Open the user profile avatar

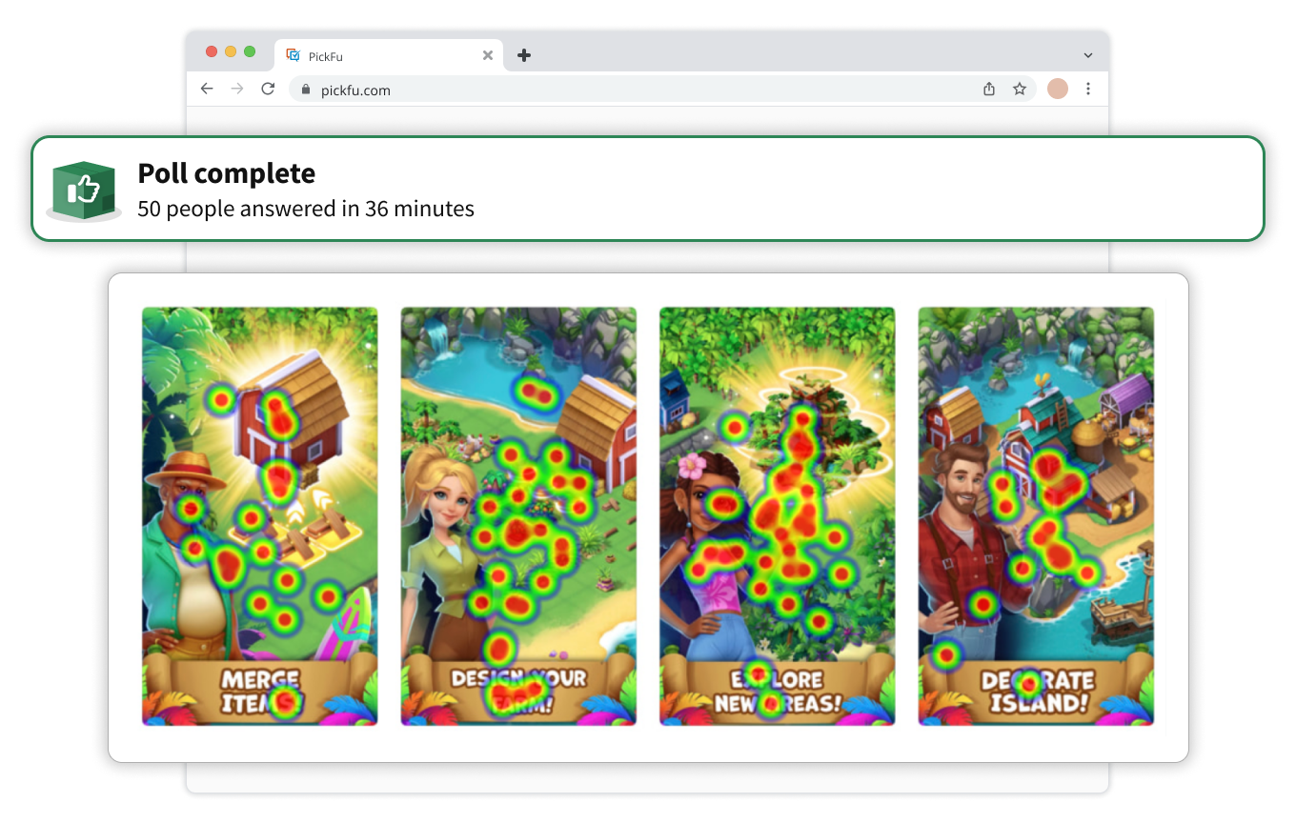(x=1058, y=89)
